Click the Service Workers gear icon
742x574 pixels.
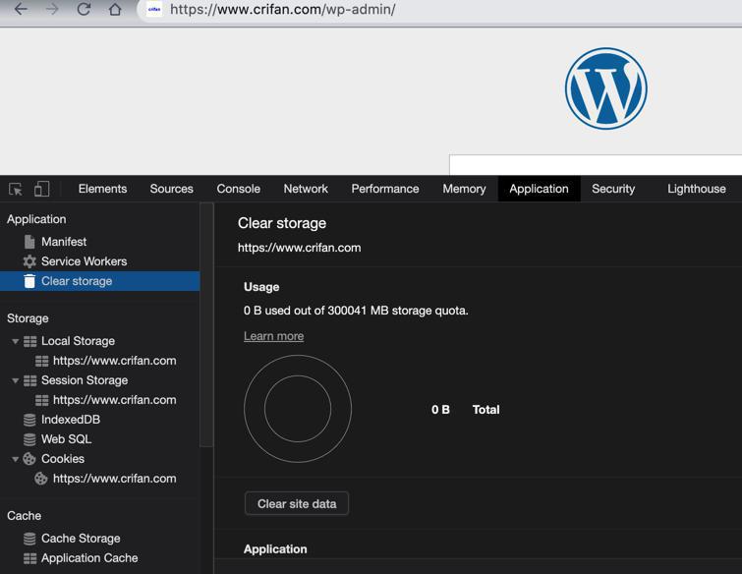pos(29,261)
